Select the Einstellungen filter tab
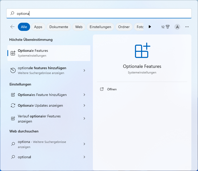Screen dimensions: 198x171 click(x=100, y=27)
